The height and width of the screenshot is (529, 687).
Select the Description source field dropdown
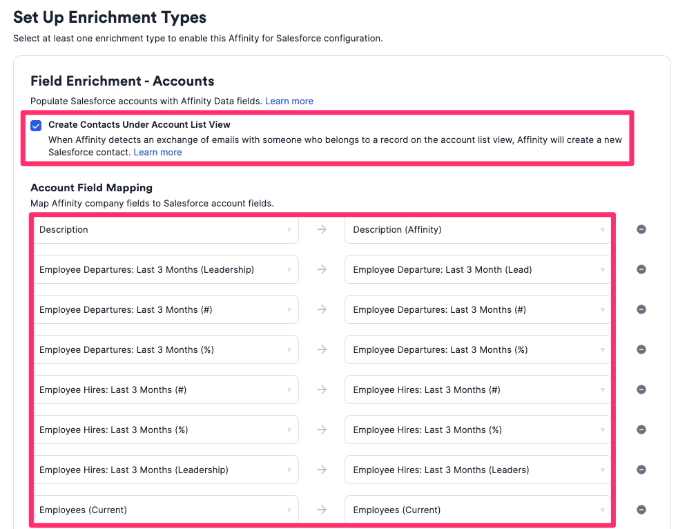(166, 229)
